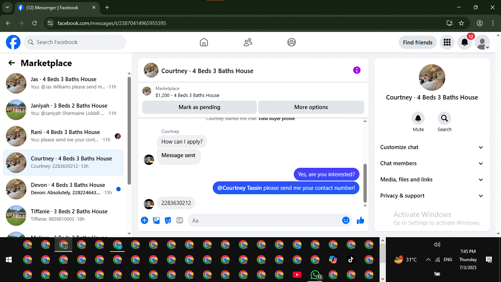This screenshot has height=282, width=501.
Task: Click the 'How can I apply?' message
Action: 182,142
